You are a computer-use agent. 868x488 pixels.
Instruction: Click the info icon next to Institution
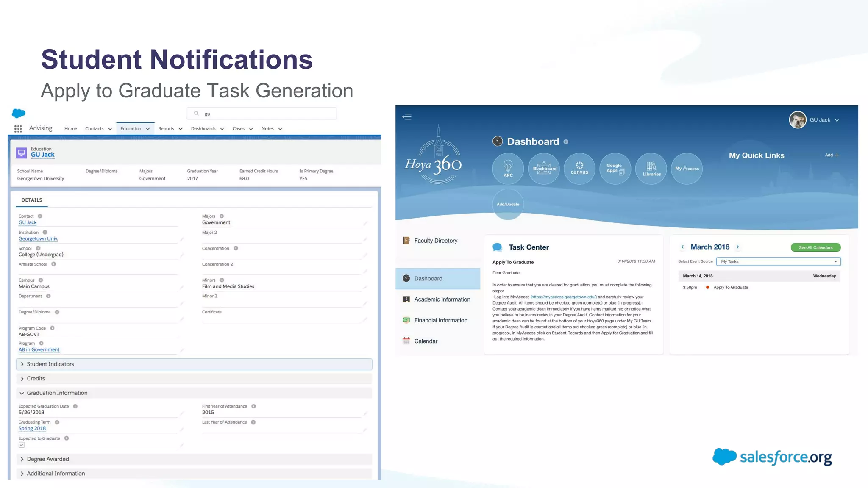pyautogui.click(x=45, y=232)
